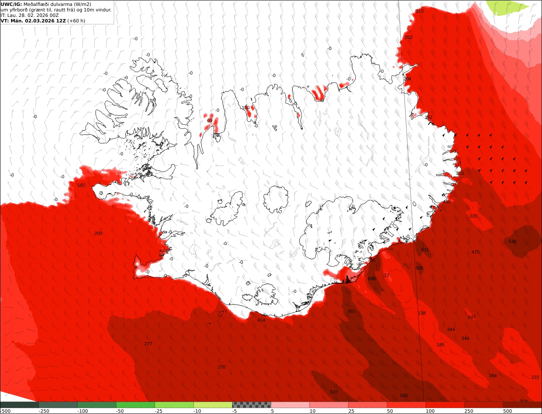Select the flux value 202
The width and height of the screenshot is (542, 414).
[409, 37]
